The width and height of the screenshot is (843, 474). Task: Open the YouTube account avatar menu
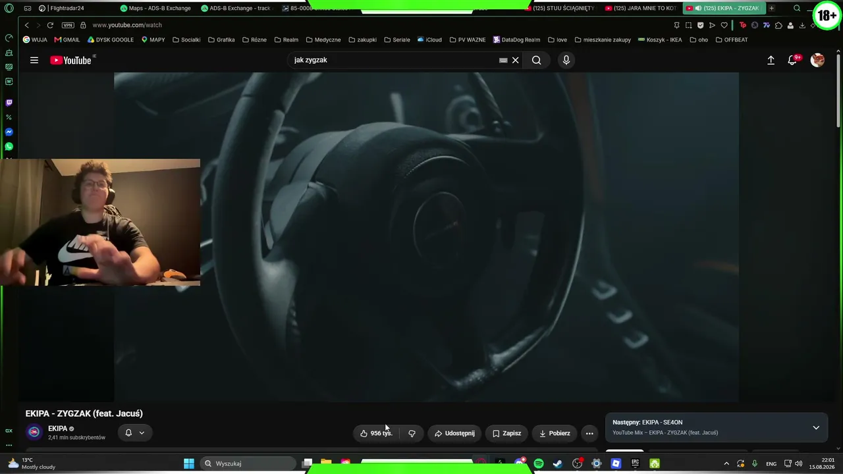(x=817, y=60)
